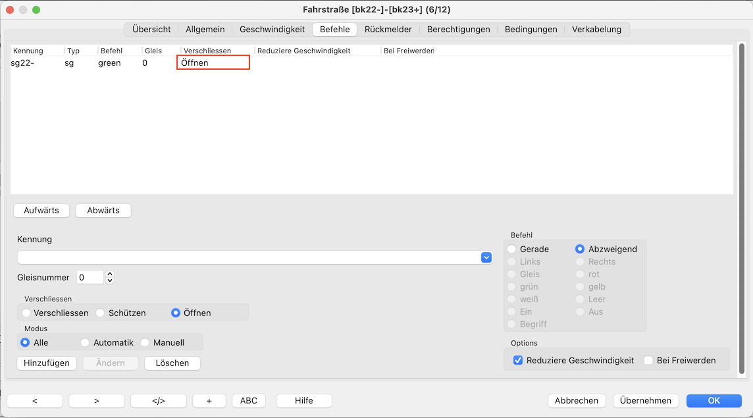This screenshot has height=418, width=753.
Task: Select the sg22- row in the table
Action: (79, 63)
